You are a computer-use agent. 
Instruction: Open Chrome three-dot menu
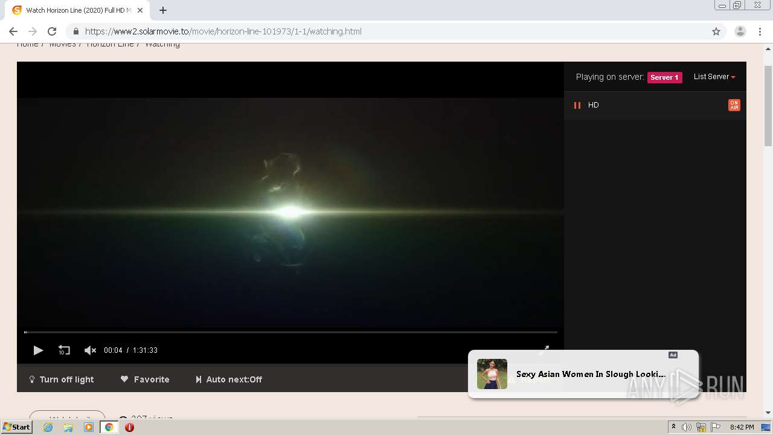(x=760, y=31)
